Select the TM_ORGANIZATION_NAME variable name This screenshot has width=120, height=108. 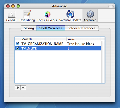coord(42,44)
